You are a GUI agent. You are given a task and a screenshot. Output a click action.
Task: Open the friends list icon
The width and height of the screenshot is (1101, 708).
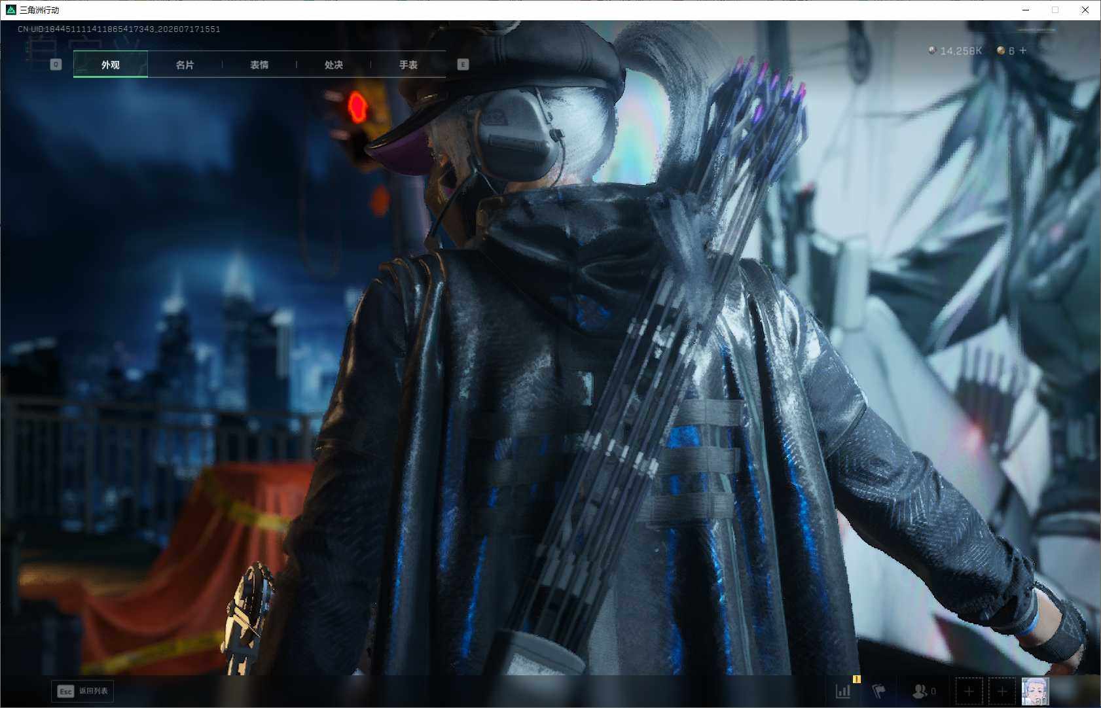coord(924,691)
